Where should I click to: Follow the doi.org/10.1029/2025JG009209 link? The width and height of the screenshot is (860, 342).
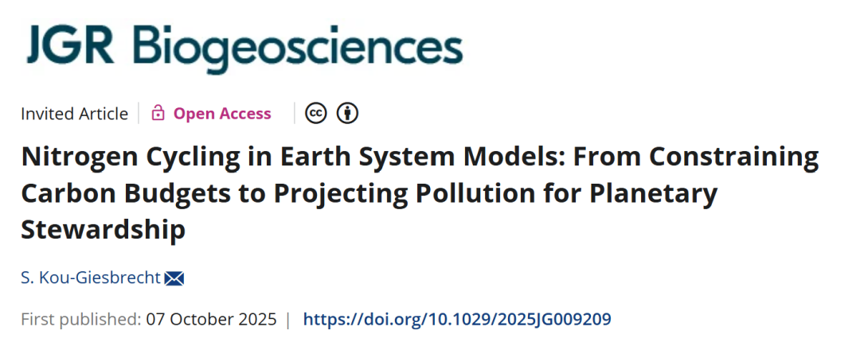457,319
